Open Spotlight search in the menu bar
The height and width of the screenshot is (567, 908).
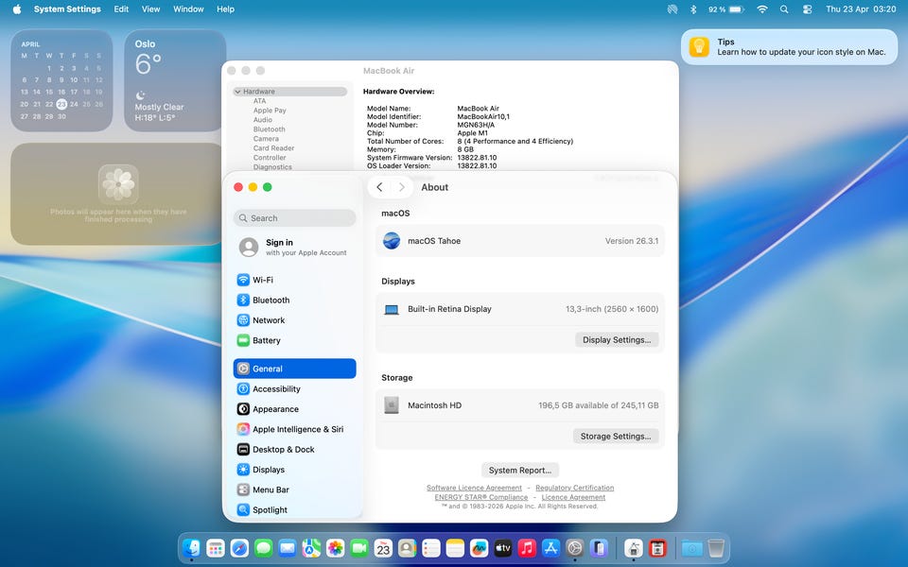(784, 9)
